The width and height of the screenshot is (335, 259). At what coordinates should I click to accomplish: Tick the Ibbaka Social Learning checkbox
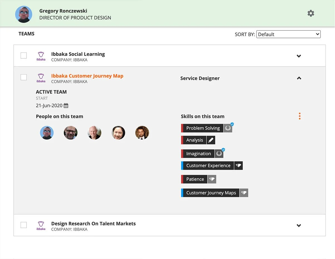24,56
